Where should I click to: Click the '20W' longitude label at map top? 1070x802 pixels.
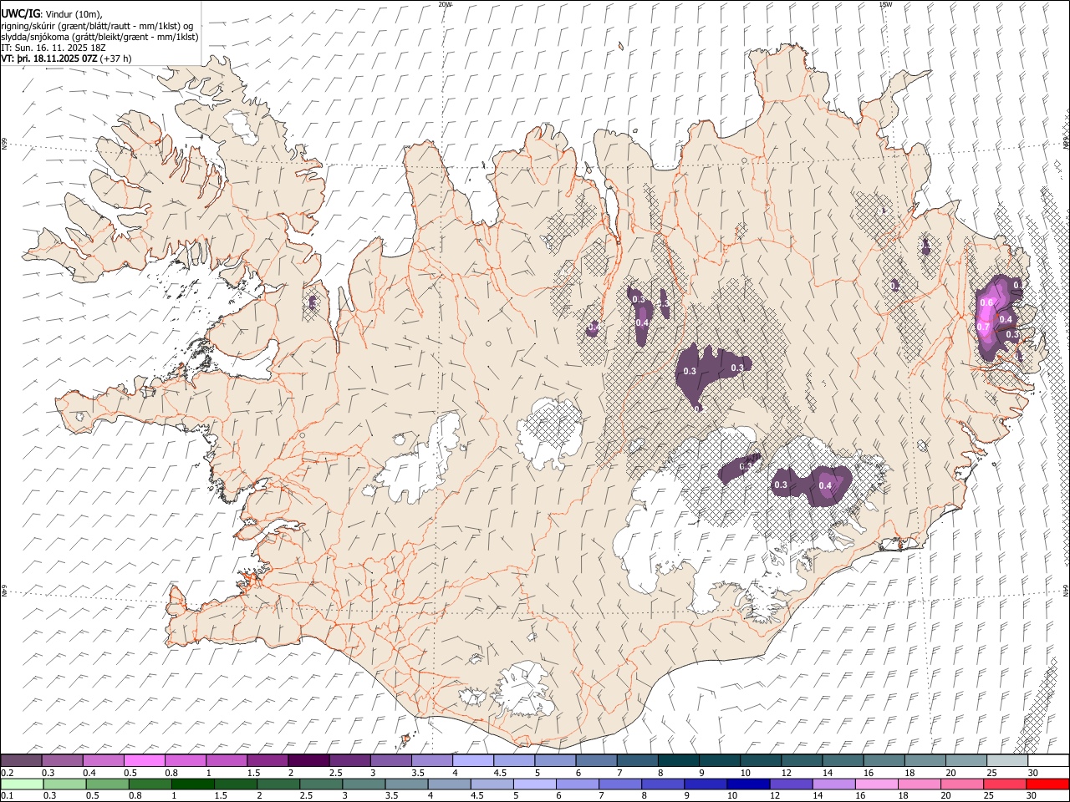coord(446,4)
